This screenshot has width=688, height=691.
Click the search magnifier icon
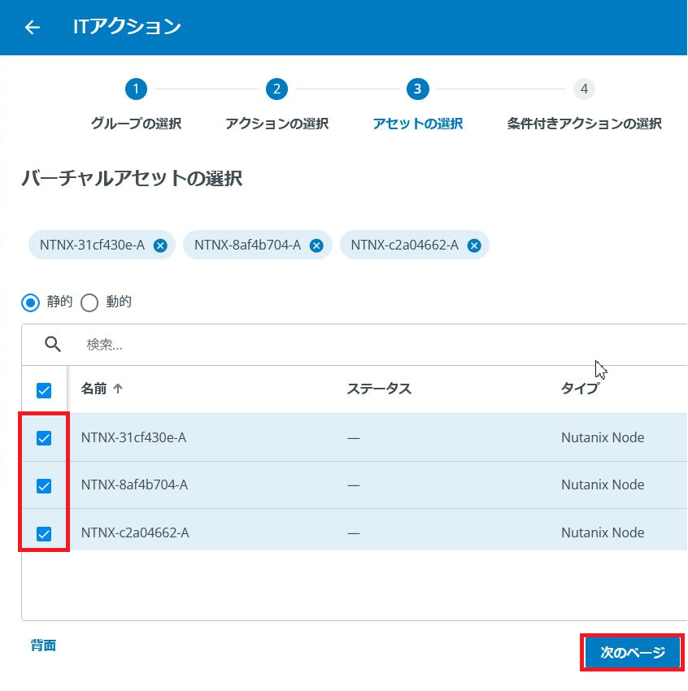[53, 345]
